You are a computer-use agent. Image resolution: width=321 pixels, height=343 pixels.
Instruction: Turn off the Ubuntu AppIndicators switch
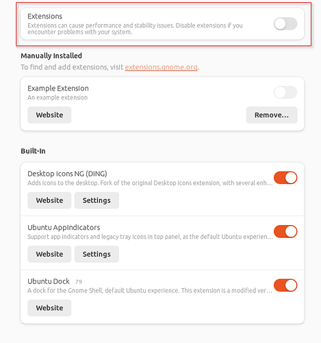[x=285, y=231]
